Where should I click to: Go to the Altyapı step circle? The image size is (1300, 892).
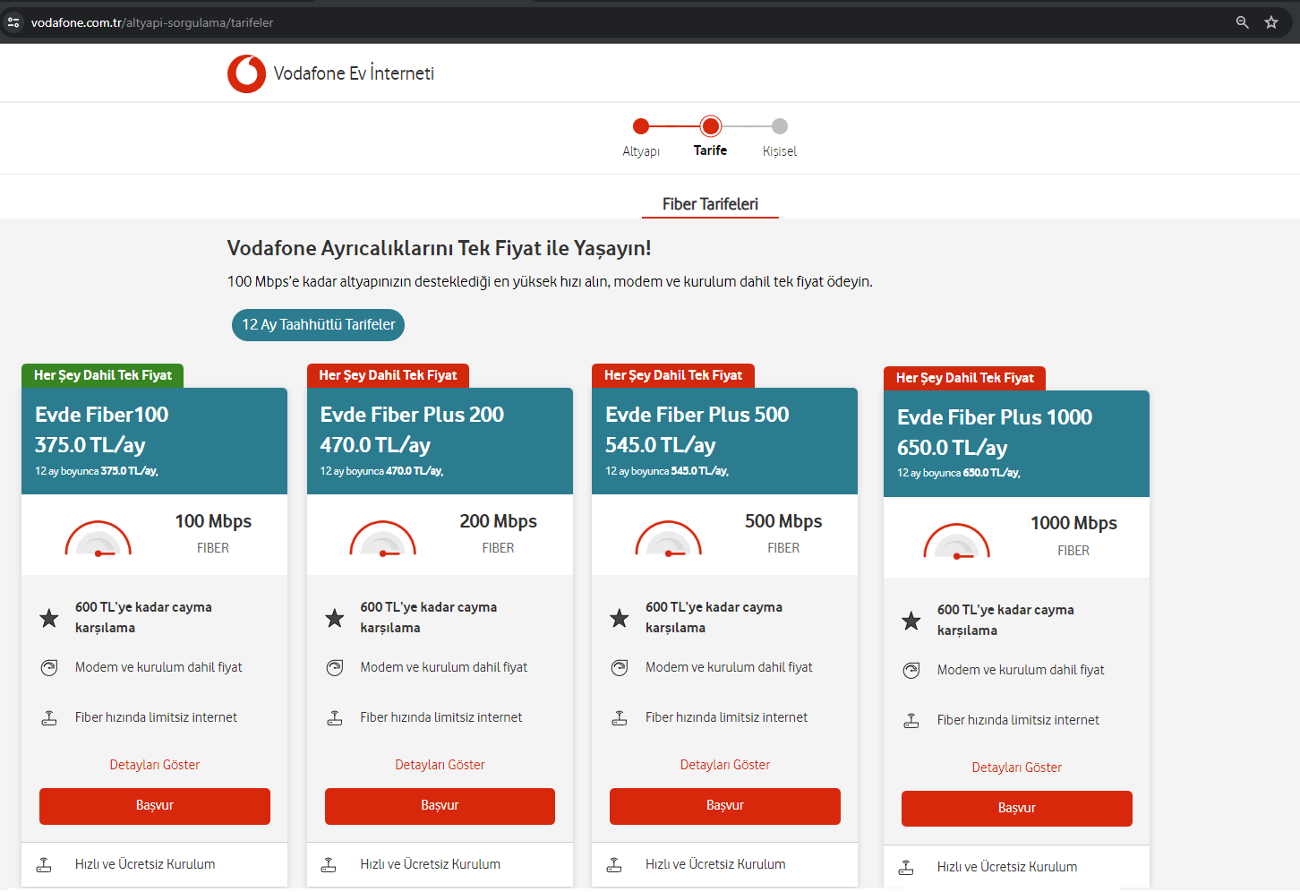pos(641,126)
